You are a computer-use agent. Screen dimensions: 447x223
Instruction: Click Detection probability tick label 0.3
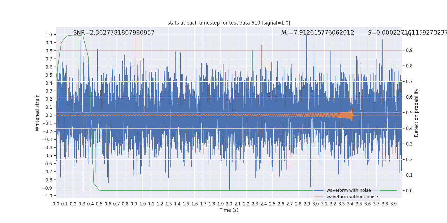pyautogui.click(x=409, y=144)
